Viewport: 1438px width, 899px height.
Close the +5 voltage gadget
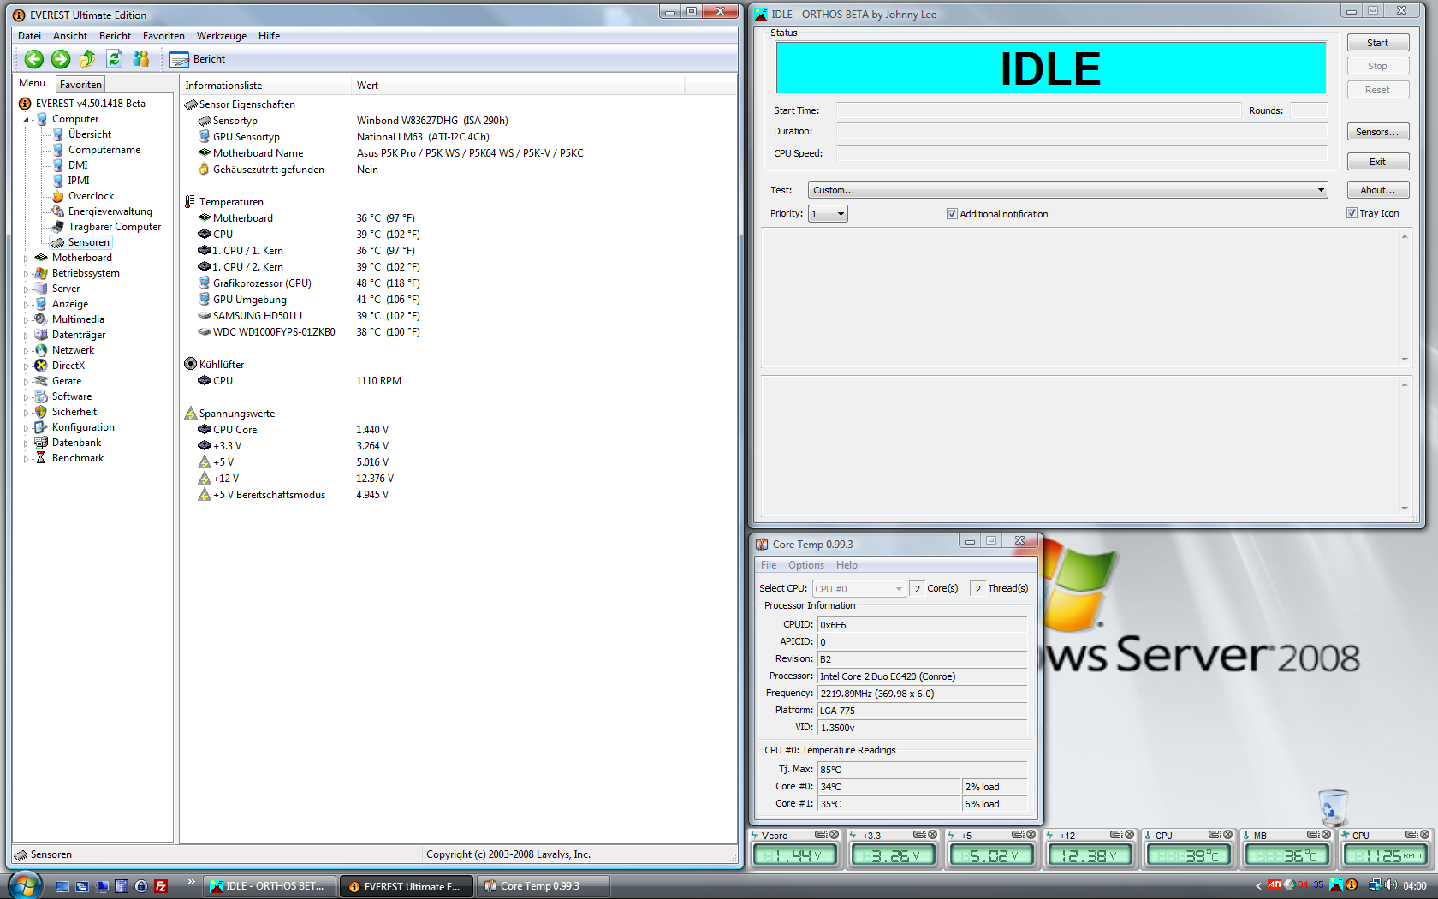tap(1031, 835)
